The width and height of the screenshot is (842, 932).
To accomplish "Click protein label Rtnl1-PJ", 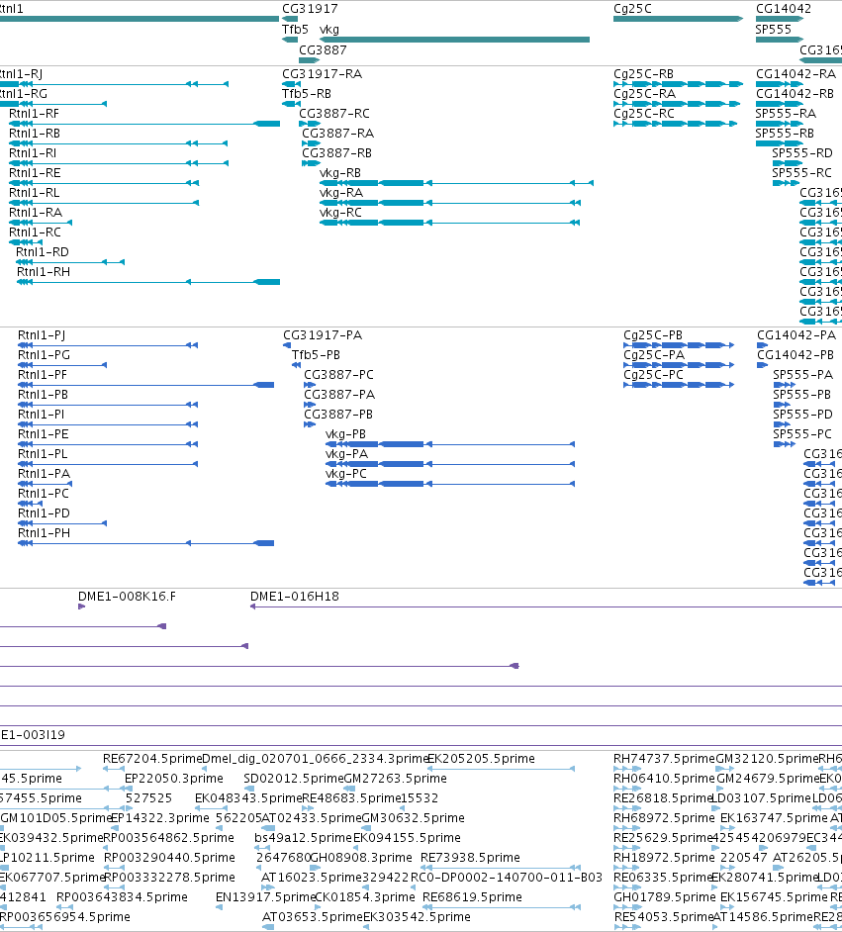I will pos(41,335).
